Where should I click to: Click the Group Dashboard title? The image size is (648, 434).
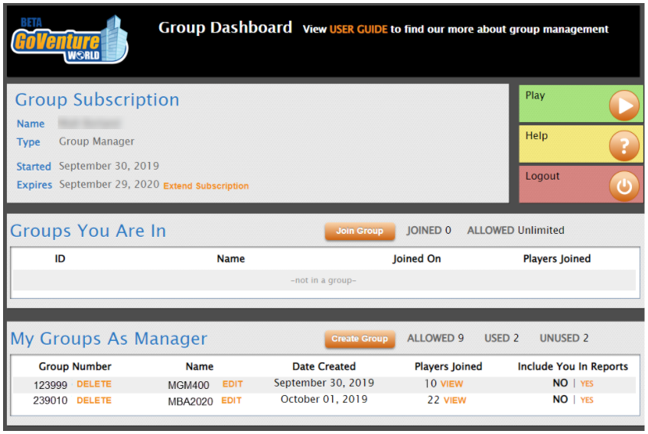pos(225,28)
